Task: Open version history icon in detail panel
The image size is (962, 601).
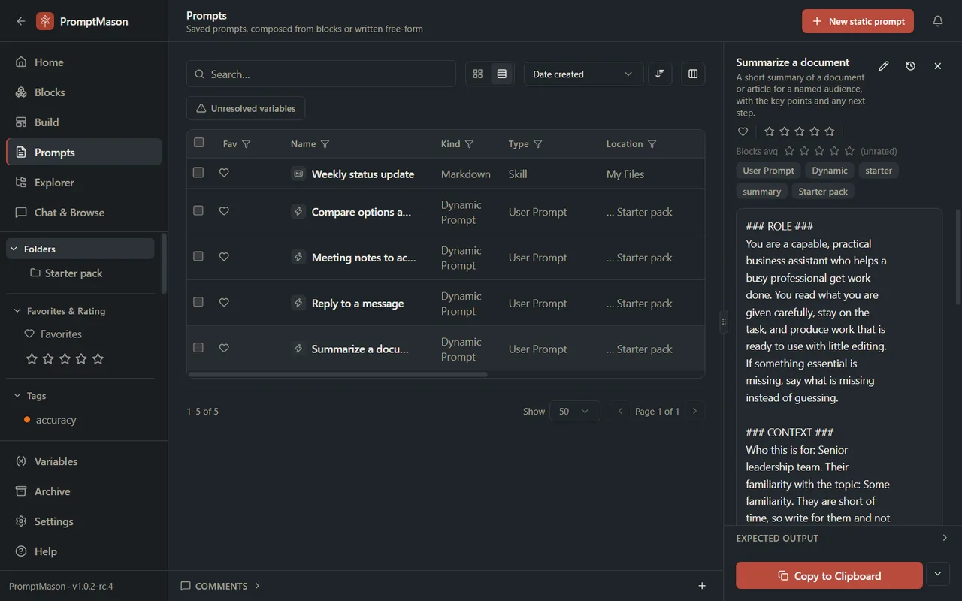Action: coord(911,66)
